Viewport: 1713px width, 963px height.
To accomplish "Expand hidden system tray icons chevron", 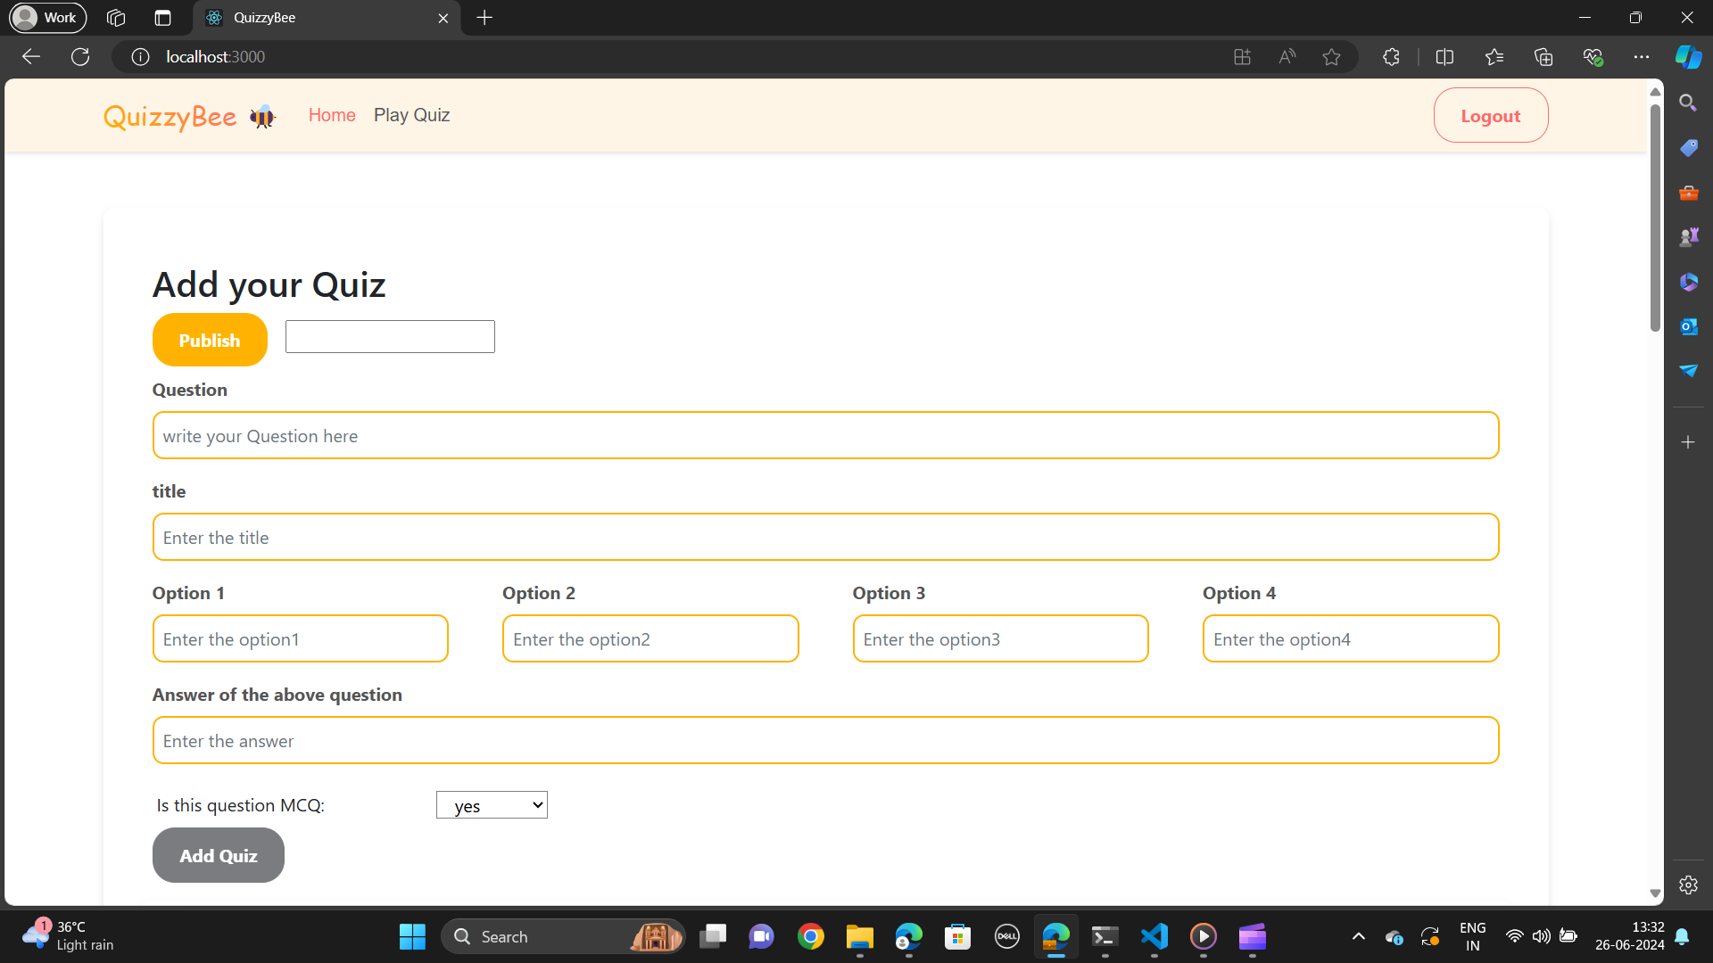I will (1358, 936).
